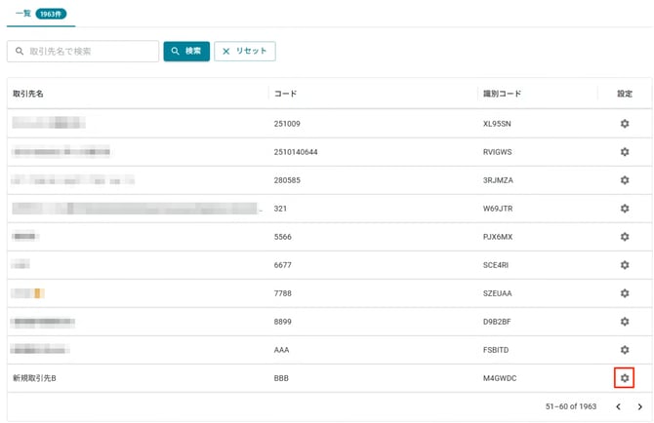The width and height of the screenshot is (654, 423).
Task: Click gear icon in the AAA row
Action: point(625,350)
